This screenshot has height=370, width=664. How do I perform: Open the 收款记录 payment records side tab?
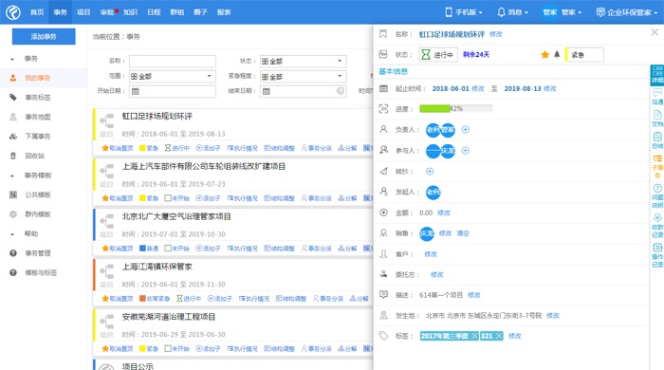click(x=656, y=226)
